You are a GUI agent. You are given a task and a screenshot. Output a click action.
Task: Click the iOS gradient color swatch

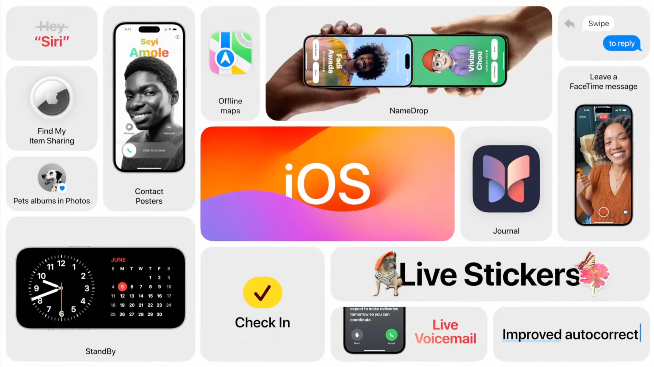click(x=328, y=183)
